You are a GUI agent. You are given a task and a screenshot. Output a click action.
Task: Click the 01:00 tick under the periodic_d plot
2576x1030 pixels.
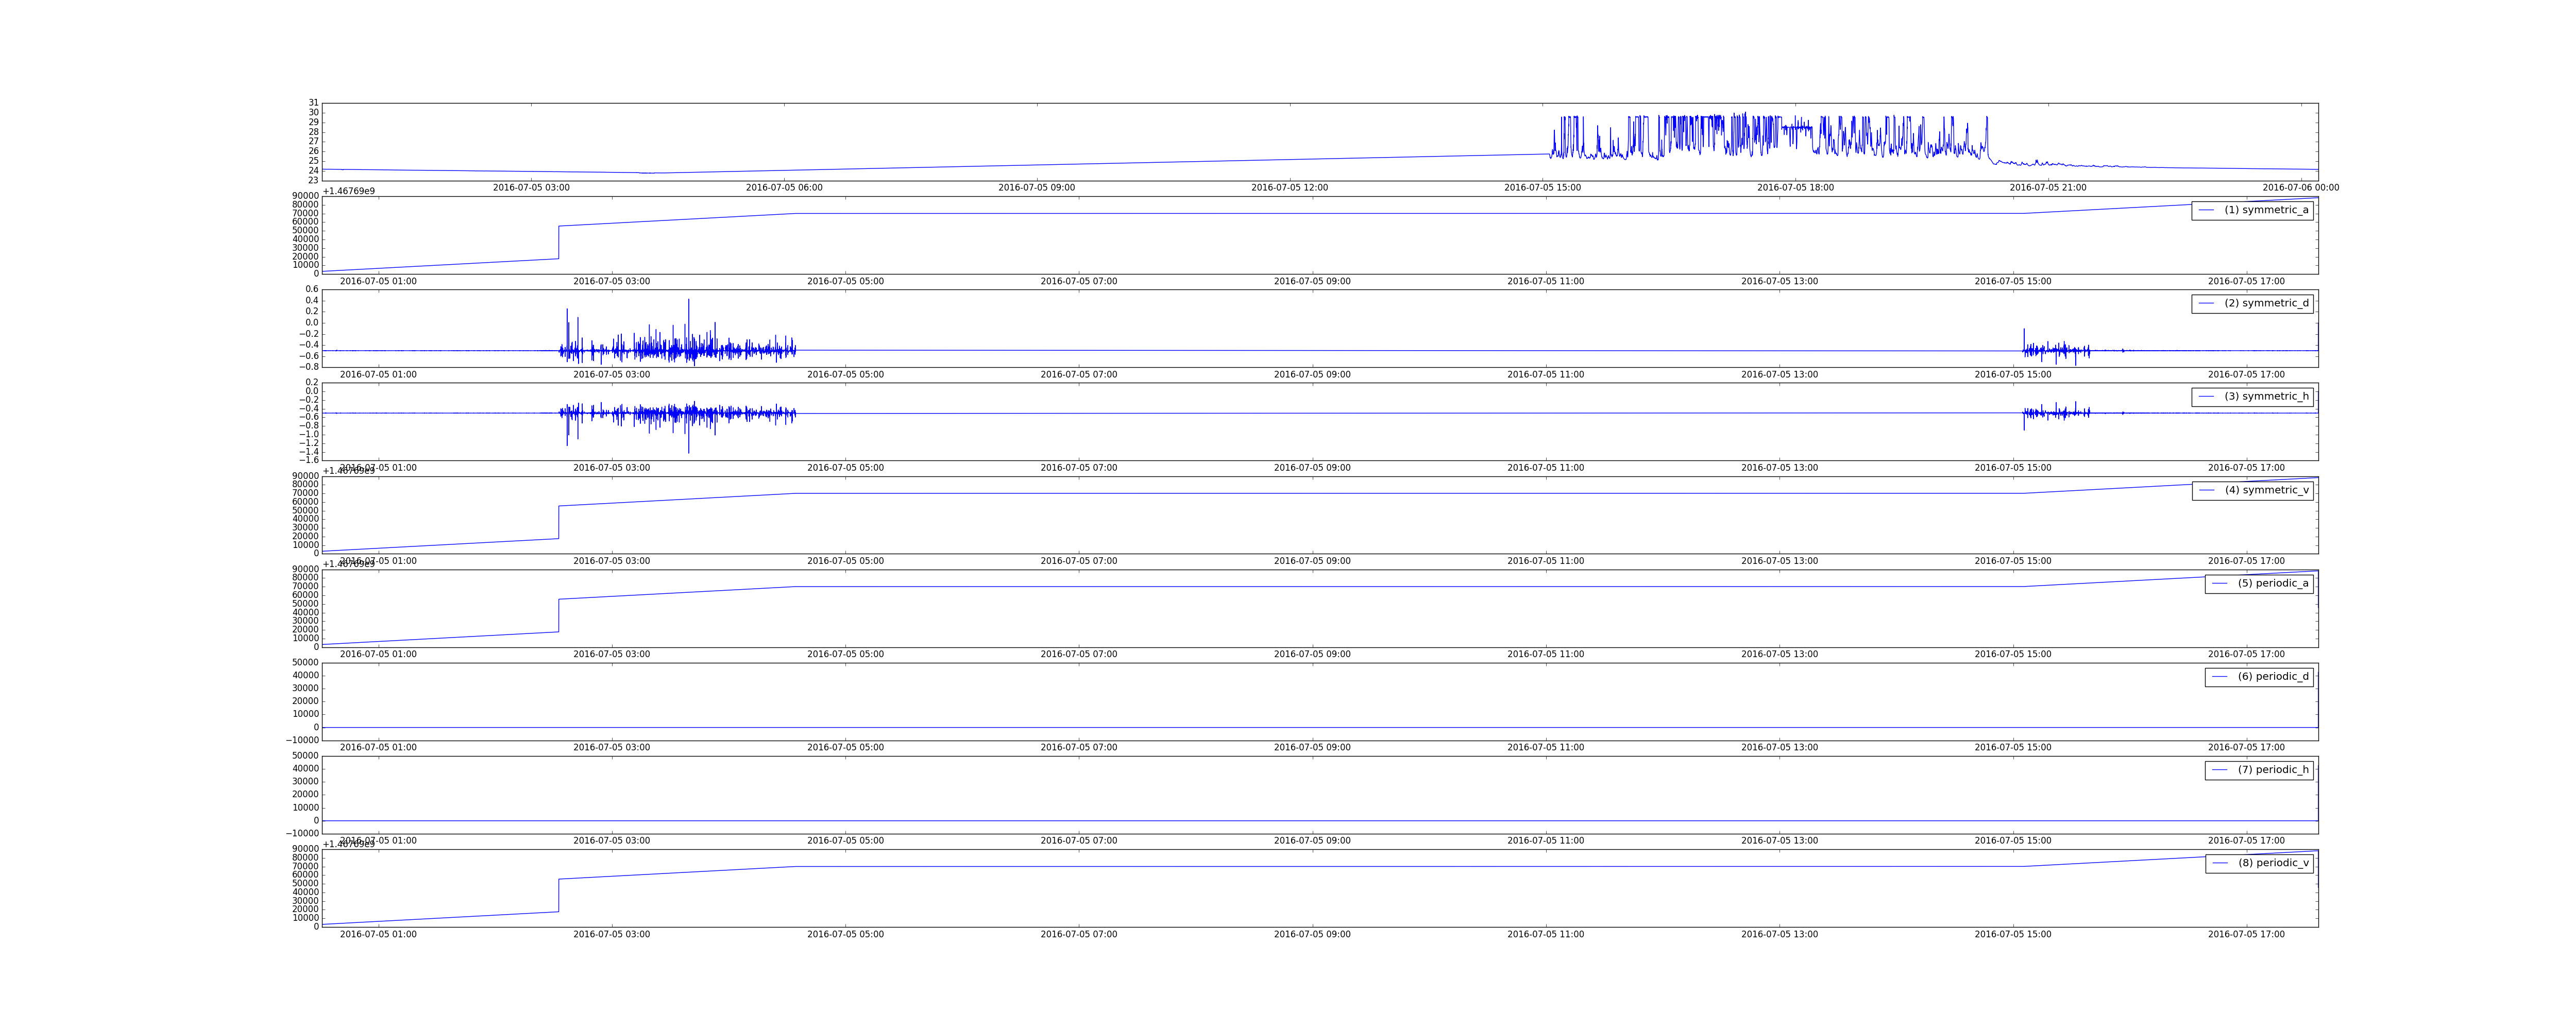(x=378, y=748)
